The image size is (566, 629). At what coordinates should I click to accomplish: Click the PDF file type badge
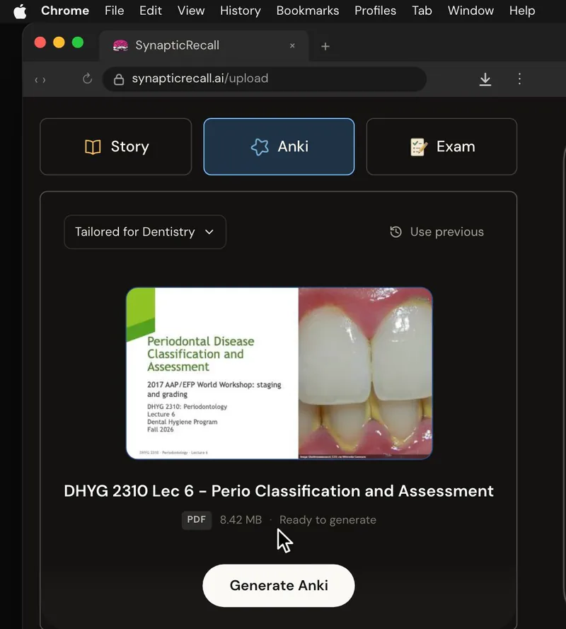197,520
